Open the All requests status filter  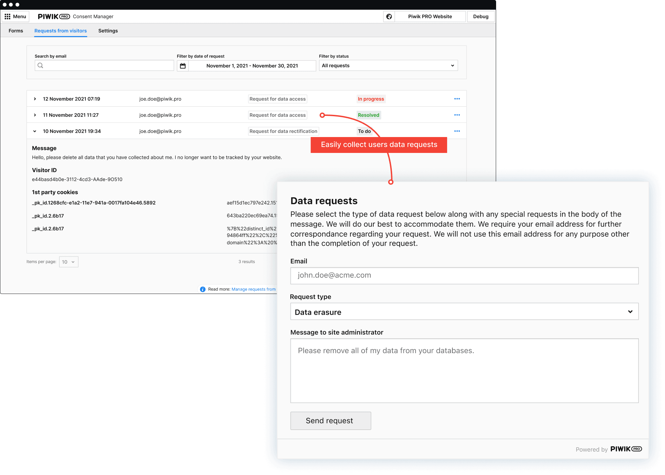388,65
